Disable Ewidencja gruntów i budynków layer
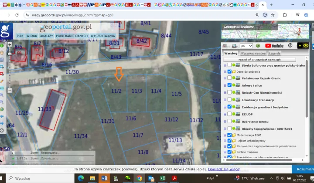 click(x=229, y=107)
